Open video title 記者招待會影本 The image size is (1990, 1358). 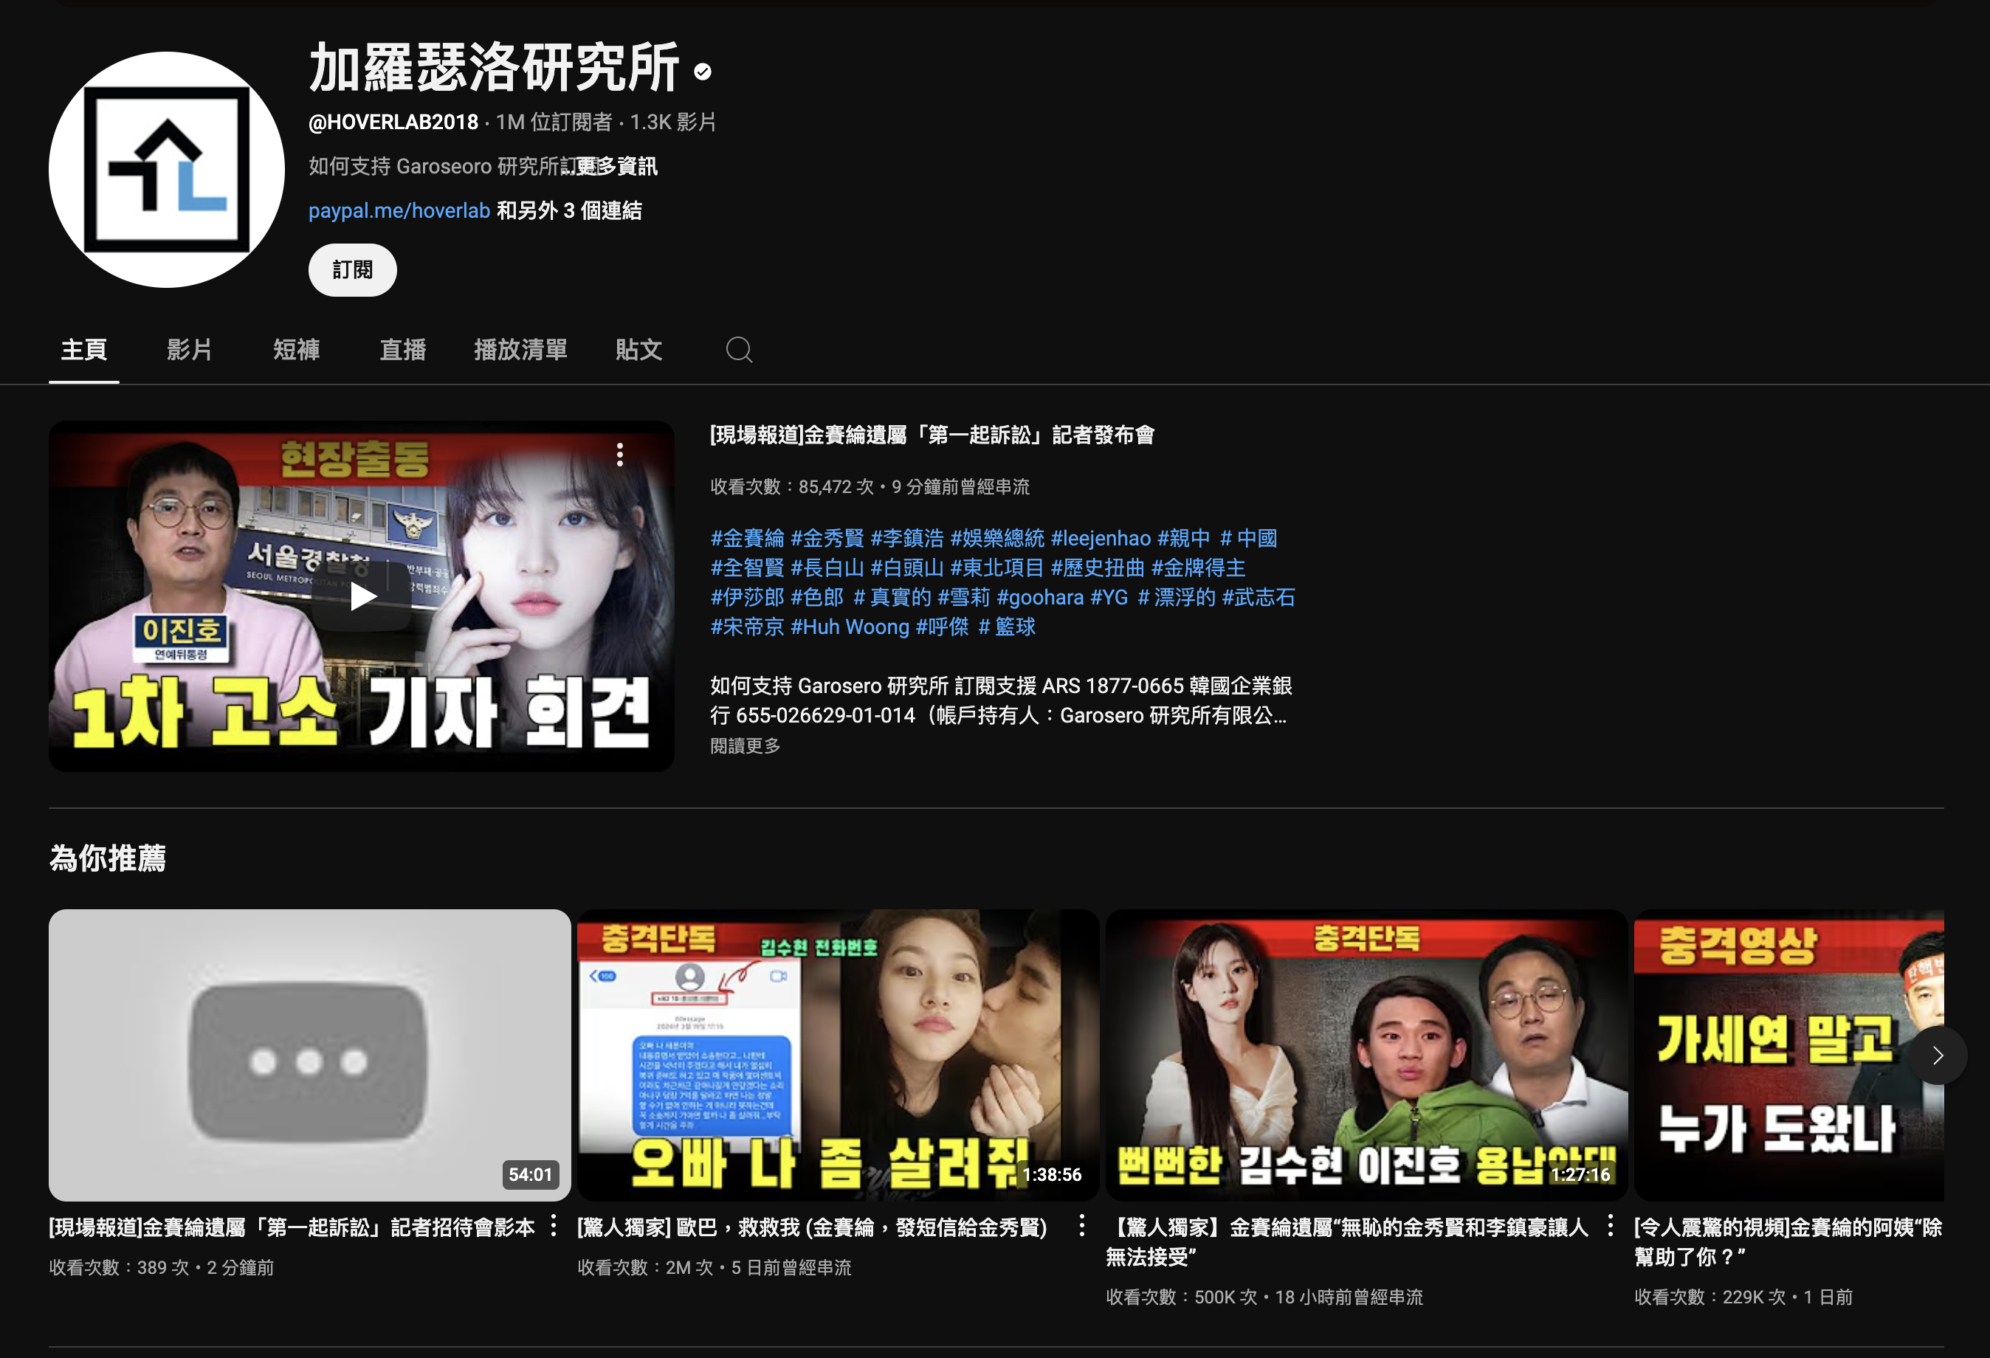[292, 1227]
